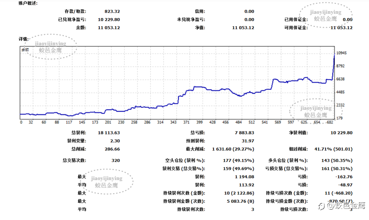Select the 持续获利金额 value 5 083.76 (8)
Screen dimensions: 369x220
tap(240, 201)
